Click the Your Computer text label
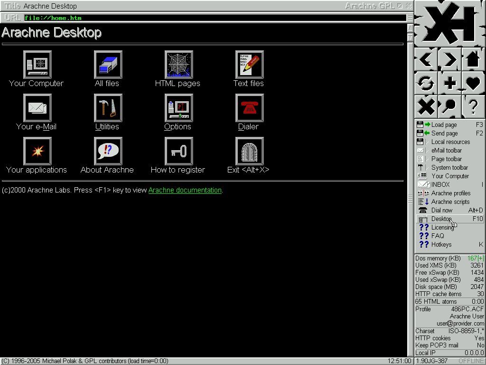 point(36,83)
